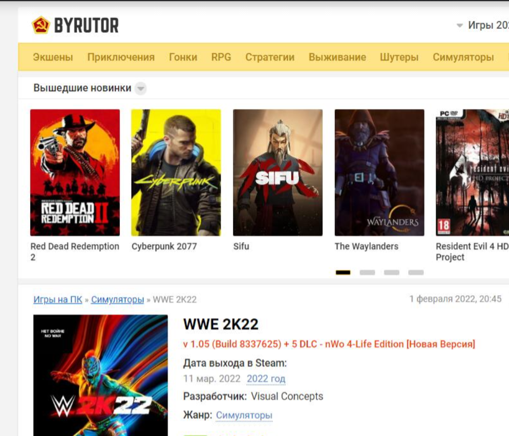This screenshot has width=509, height=436.
Task: Go to the Гонки category
Action: tap(183, 57)
